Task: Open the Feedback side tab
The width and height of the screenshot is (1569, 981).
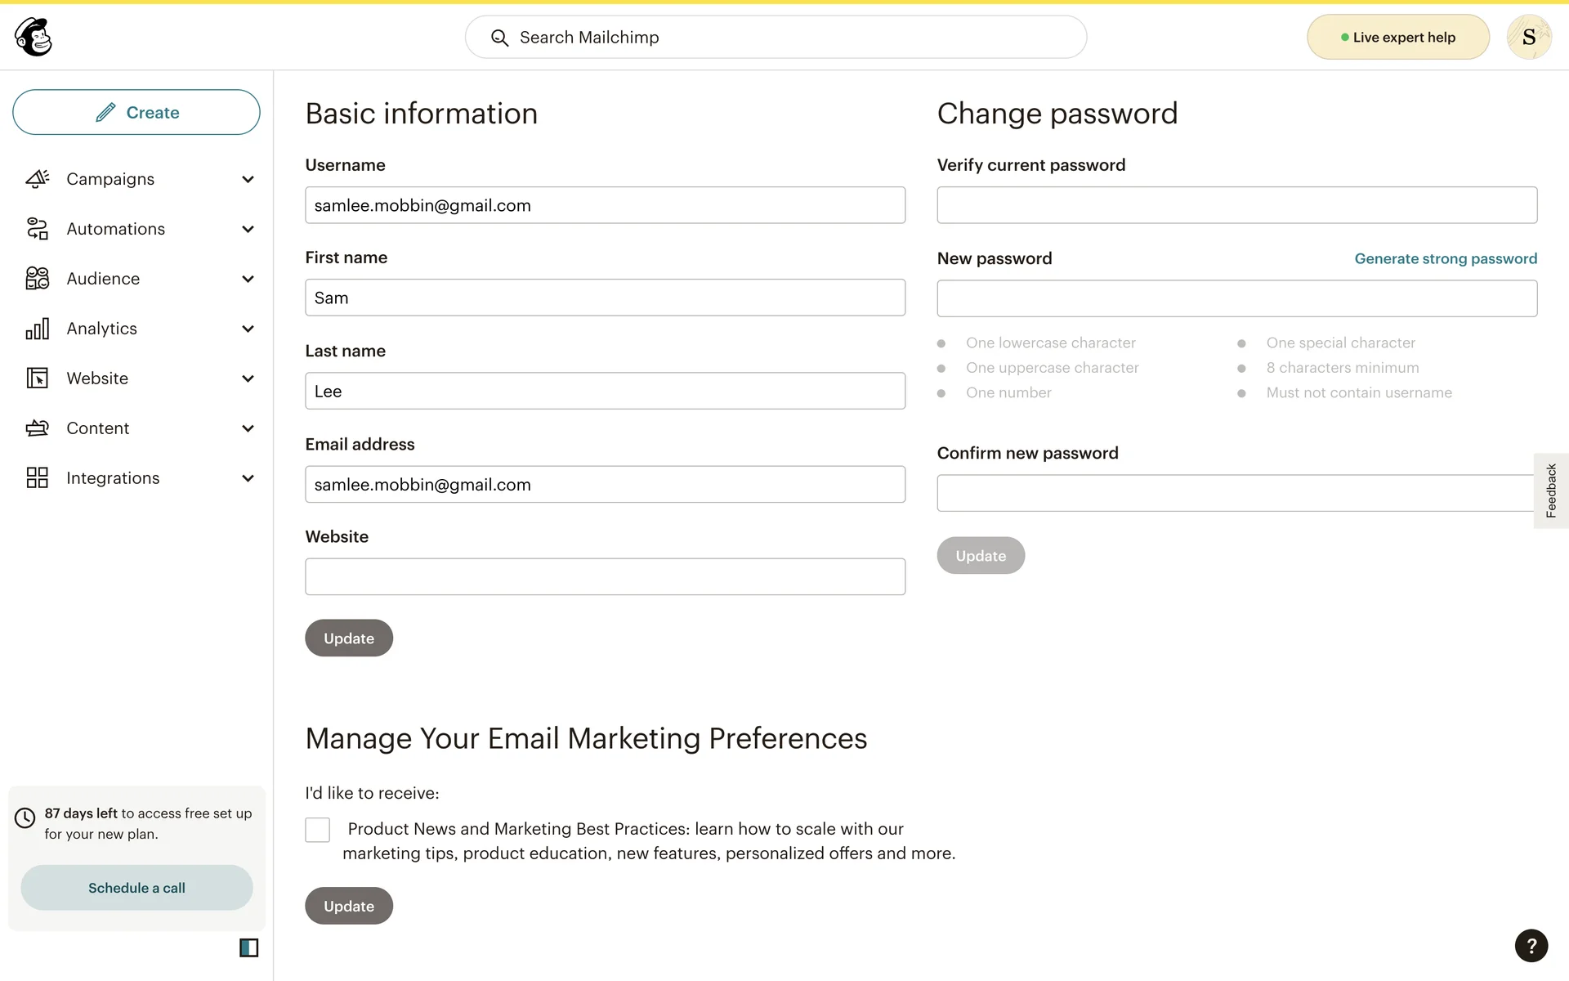Action: (1550, 490)
